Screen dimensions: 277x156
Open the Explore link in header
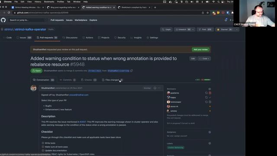point(93,20)
